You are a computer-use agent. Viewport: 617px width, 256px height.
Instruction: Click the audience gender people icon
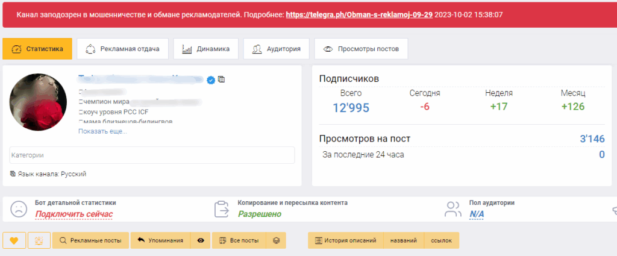(x=453, y=209)
